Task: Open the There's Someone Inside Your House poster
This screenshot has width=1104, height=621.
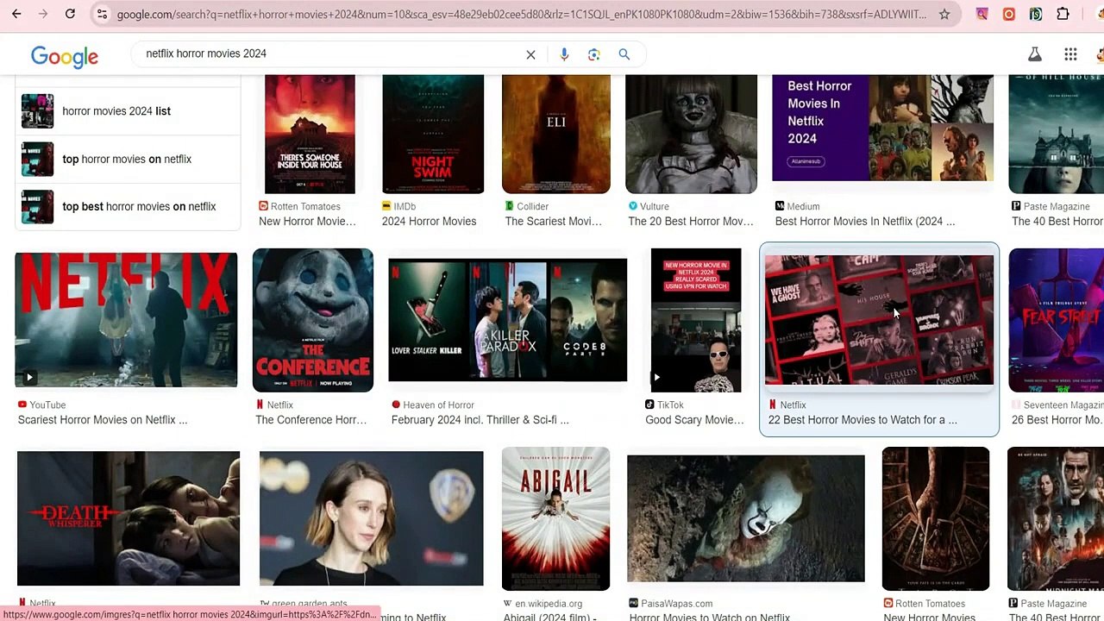Action: (310, 134)
